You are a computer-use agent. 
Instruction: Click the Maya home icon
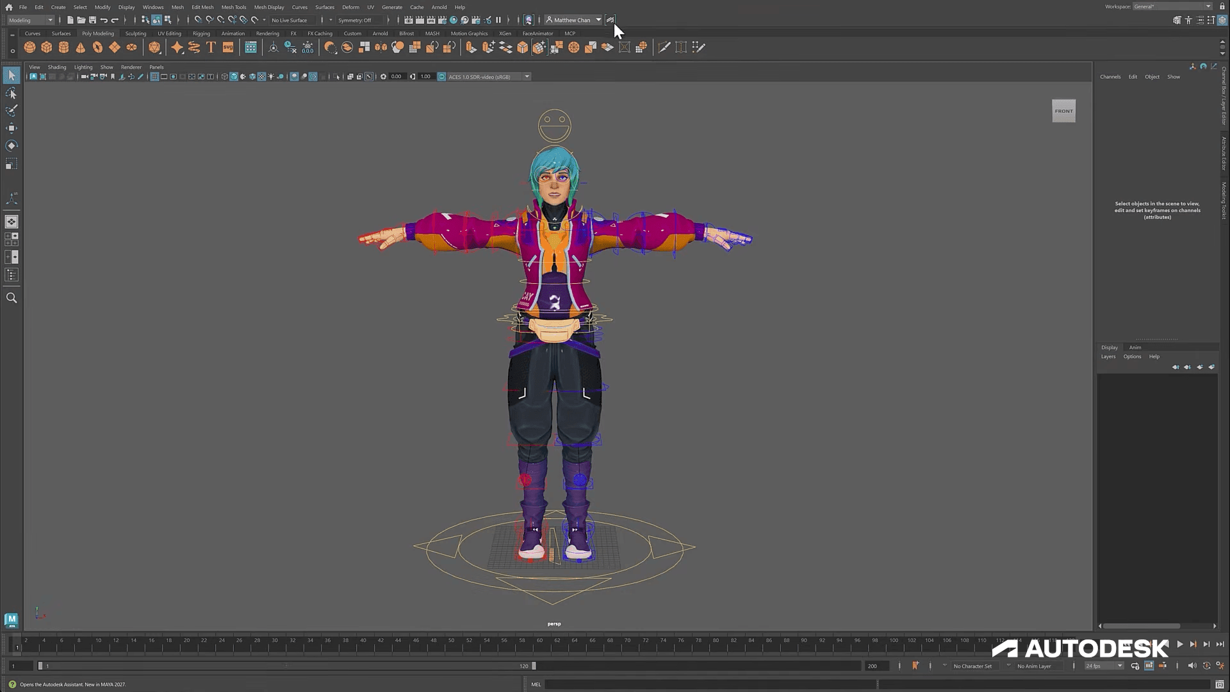tap(9, 7)
